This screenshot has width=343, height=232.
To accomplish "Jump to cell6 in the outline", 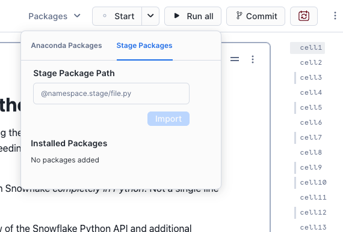I will [x=311, y=122].
